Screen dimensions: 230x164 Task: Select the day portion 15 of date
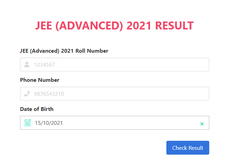pos(38,123)
